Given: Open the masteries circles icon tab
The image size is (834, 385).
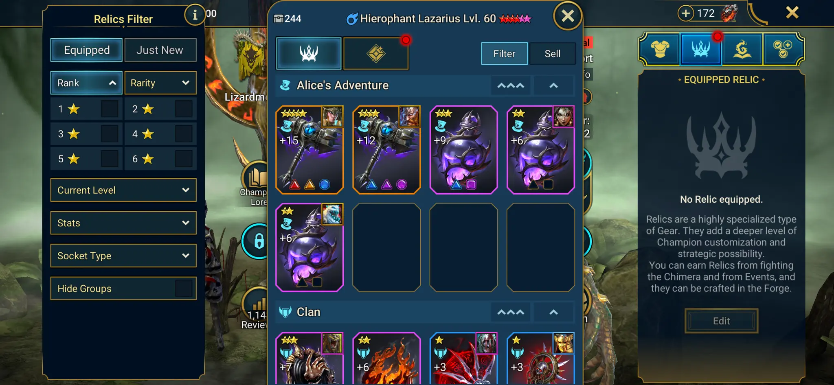Looking at the screenshot, I should coord(783,49).
